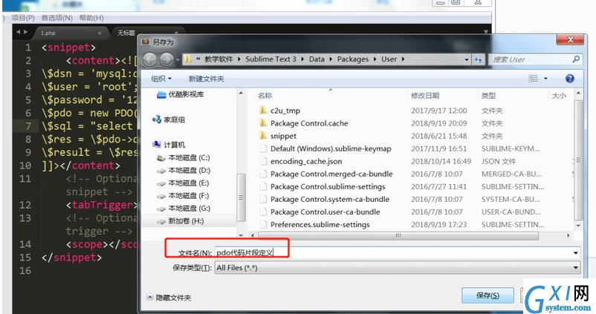Click previous tab arrow in Sublime Text

19,32
